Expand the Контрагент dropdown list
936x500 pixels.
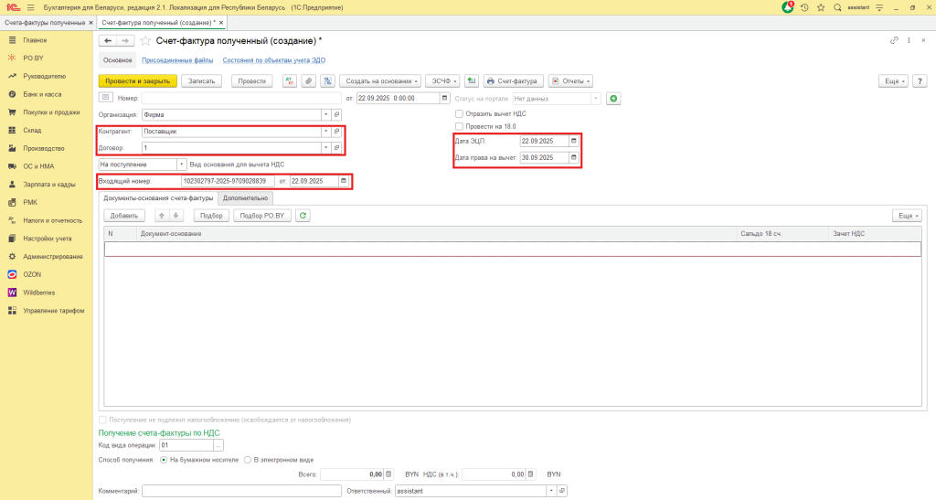(x=325, y=132)
